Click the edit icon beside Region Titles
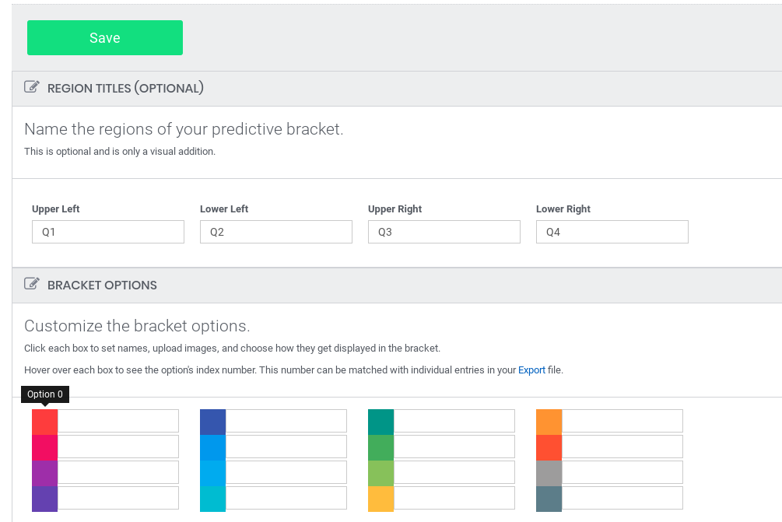Screen dimensions: 782x522 tap(31, 87)
